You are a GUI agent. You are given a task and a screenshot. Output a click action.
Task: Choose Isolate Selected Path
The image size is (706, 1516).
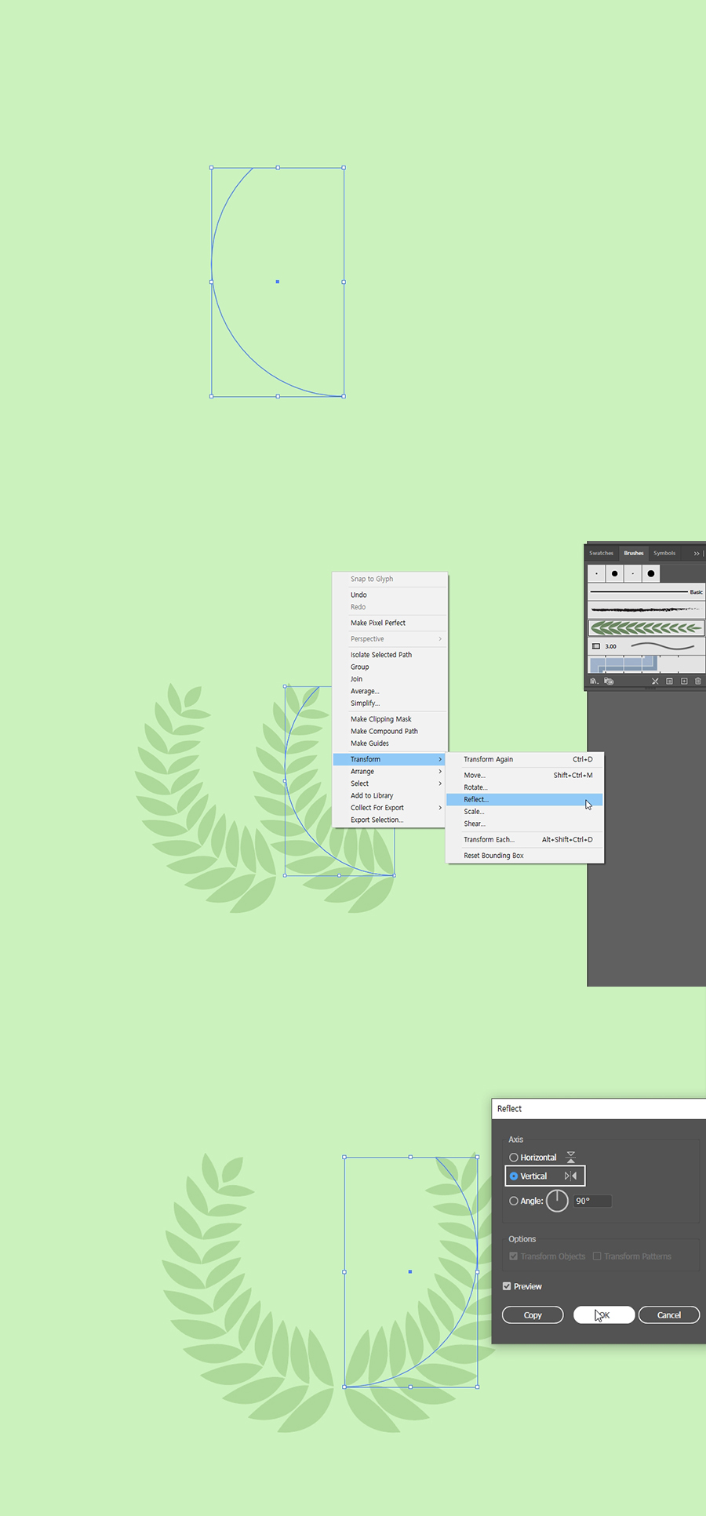tap(389, 655)
